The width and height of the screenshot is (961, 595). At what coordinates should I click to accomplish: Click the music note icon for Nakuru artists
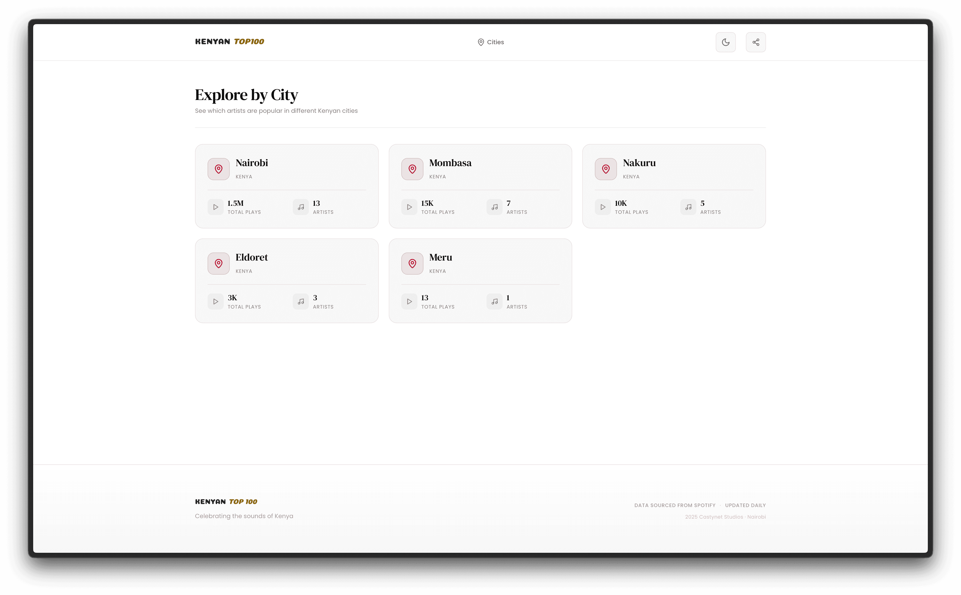tap(688, 207)
